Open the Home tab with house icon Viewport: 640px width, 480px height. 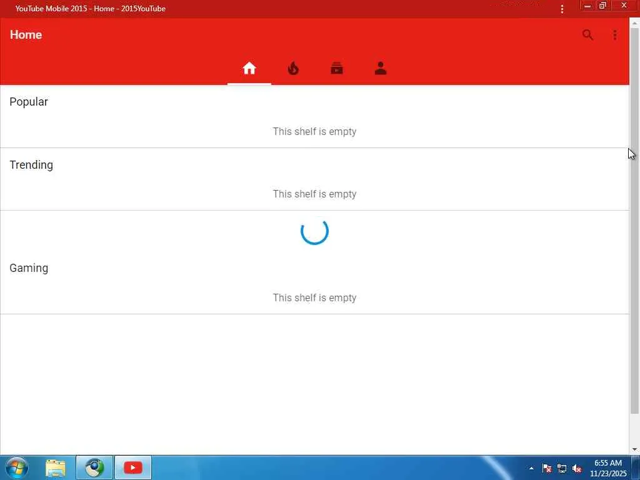(249, 68)
